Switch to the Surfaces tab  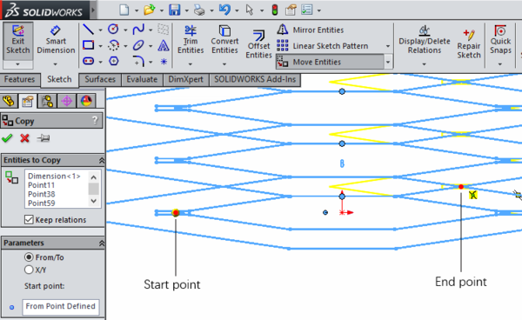pyautogui.click(x=100, y=80)
